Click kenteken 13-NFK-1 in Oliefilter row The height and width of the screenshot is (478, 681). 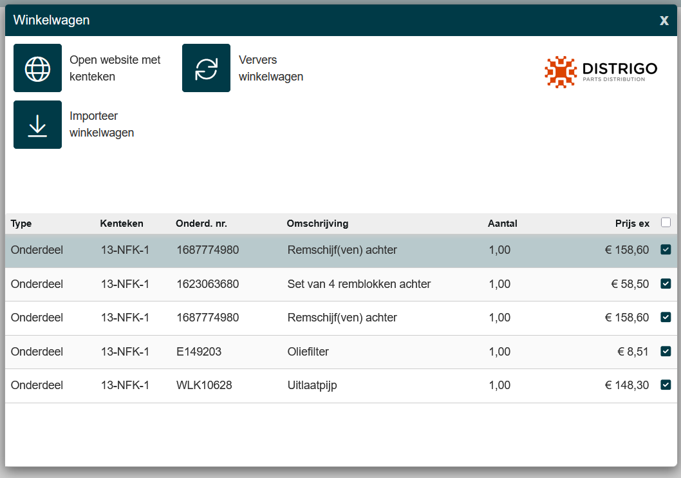125,351
